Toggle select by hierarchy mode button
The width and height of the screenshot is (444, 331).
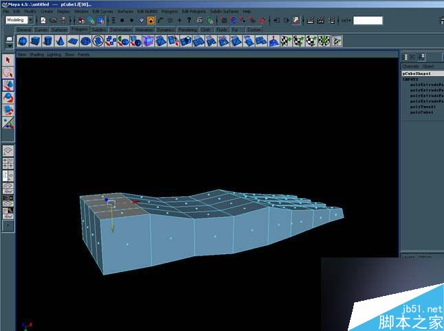[82, 20]
